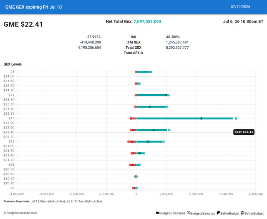Viewport: 267px width, 219px height.
Task: Click the Previous Snapshots legend text
Action: coord(53,201)
